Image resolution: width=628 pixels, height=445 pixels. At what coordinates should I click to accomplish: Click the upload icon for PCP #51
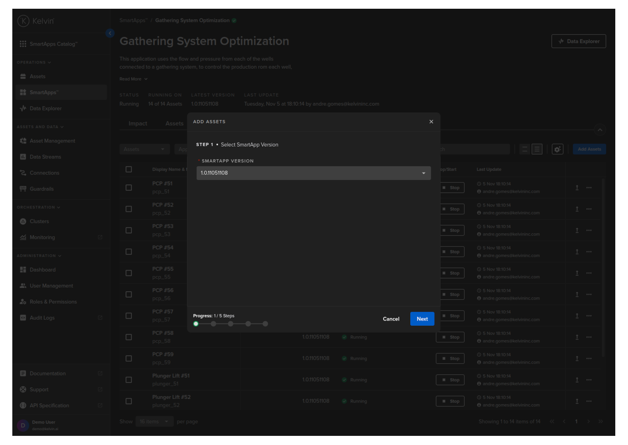pos(577,188)
